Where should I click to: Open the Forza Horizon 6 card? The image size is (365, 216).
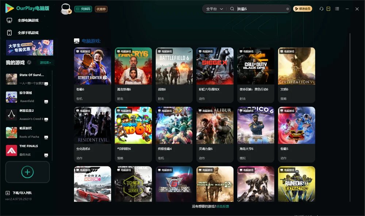tap(92, 184)
